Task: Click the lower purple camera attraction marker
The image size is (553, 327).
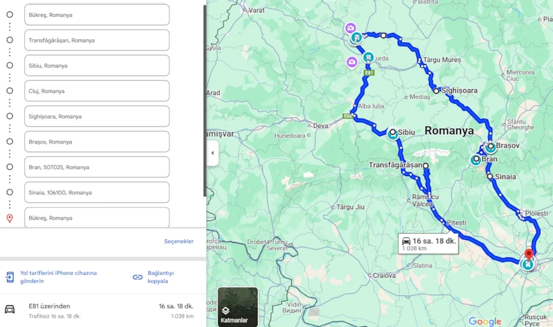Action: pos(351,63)
